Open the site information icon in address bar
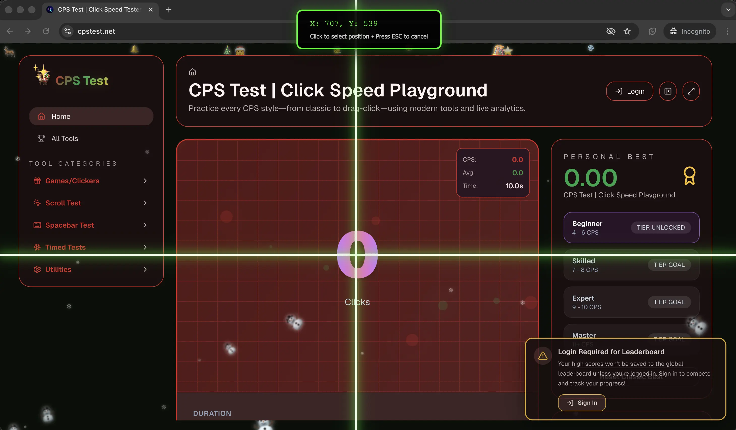The height and width of the screenshot is (430, 736). (x=68, y=31)
